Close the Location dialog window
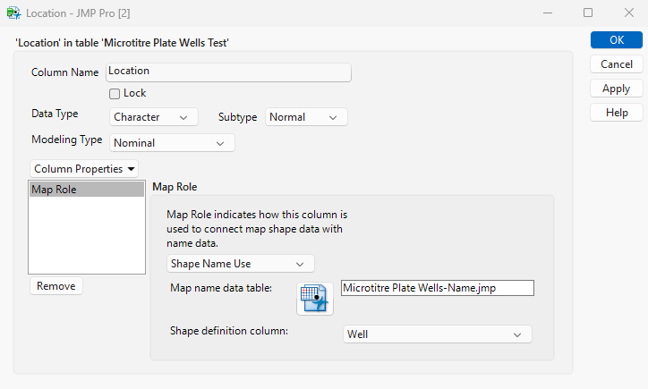 628,13
